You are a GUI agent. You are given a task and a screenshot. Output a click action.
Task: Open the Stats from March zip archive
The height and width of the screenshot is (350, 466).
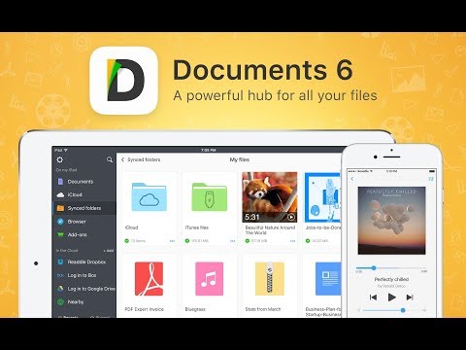click(x=270, y=279)
